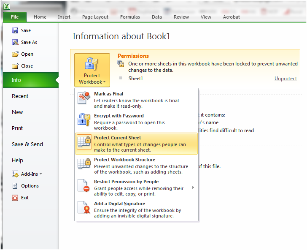This screenshot has height=250, width=307.
Task: Choose Protect Current Sheet menu entry
Action: coord(136,144)
